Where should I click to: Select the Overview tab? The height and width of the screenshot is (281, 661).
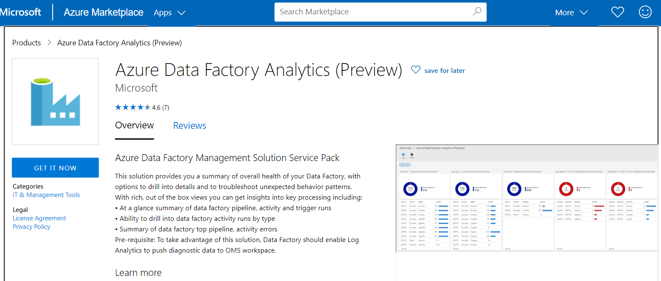pyautogui.click(x=134, y=125)
